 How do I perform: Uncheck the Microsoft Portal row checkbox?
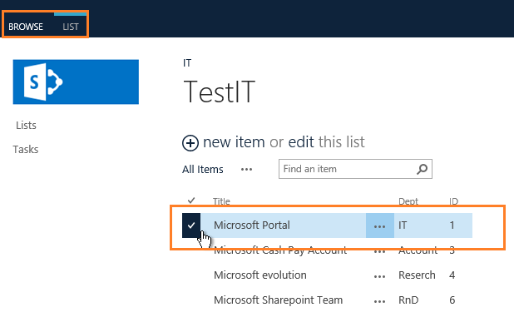click(191, 225)
